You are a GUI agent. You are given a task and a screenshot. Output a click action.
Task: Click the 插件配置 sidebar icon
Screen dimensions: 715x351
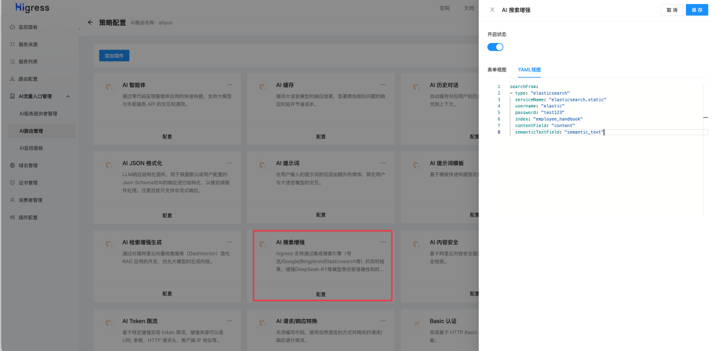[13, 218]
